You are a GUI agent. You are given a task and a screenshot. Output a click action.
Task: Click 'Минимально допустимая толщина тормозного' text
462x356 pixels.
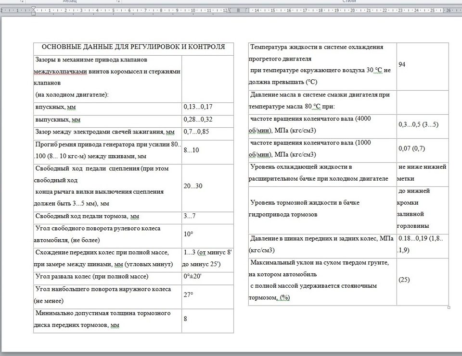tap(103, 313)
